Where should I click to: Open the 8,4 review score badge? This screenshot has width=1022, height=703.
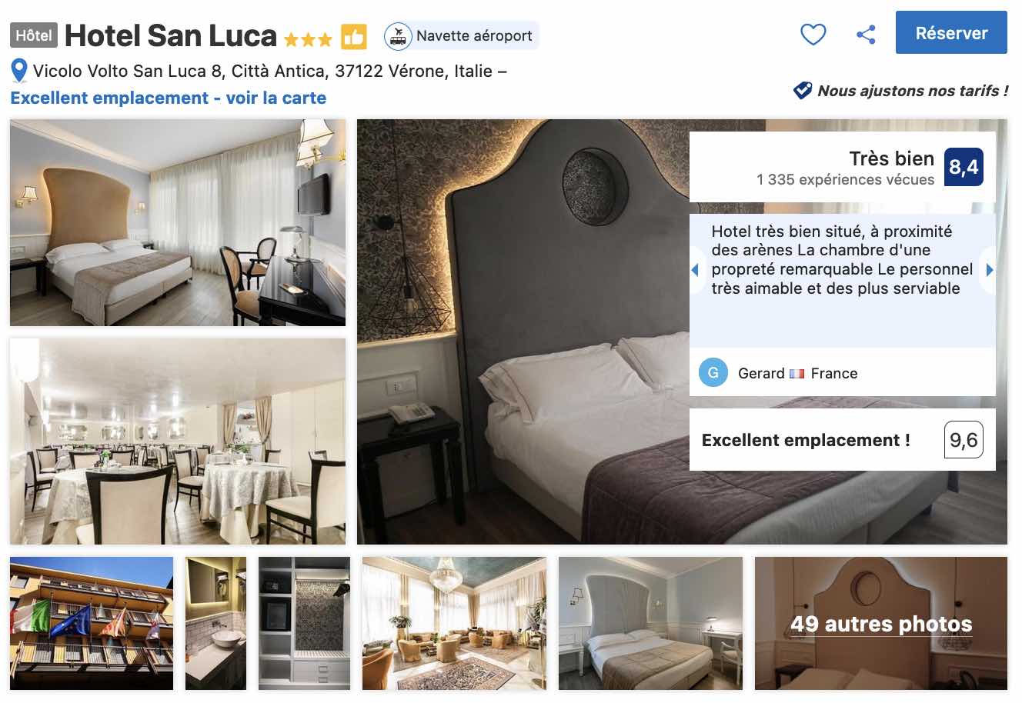(964, 167)
